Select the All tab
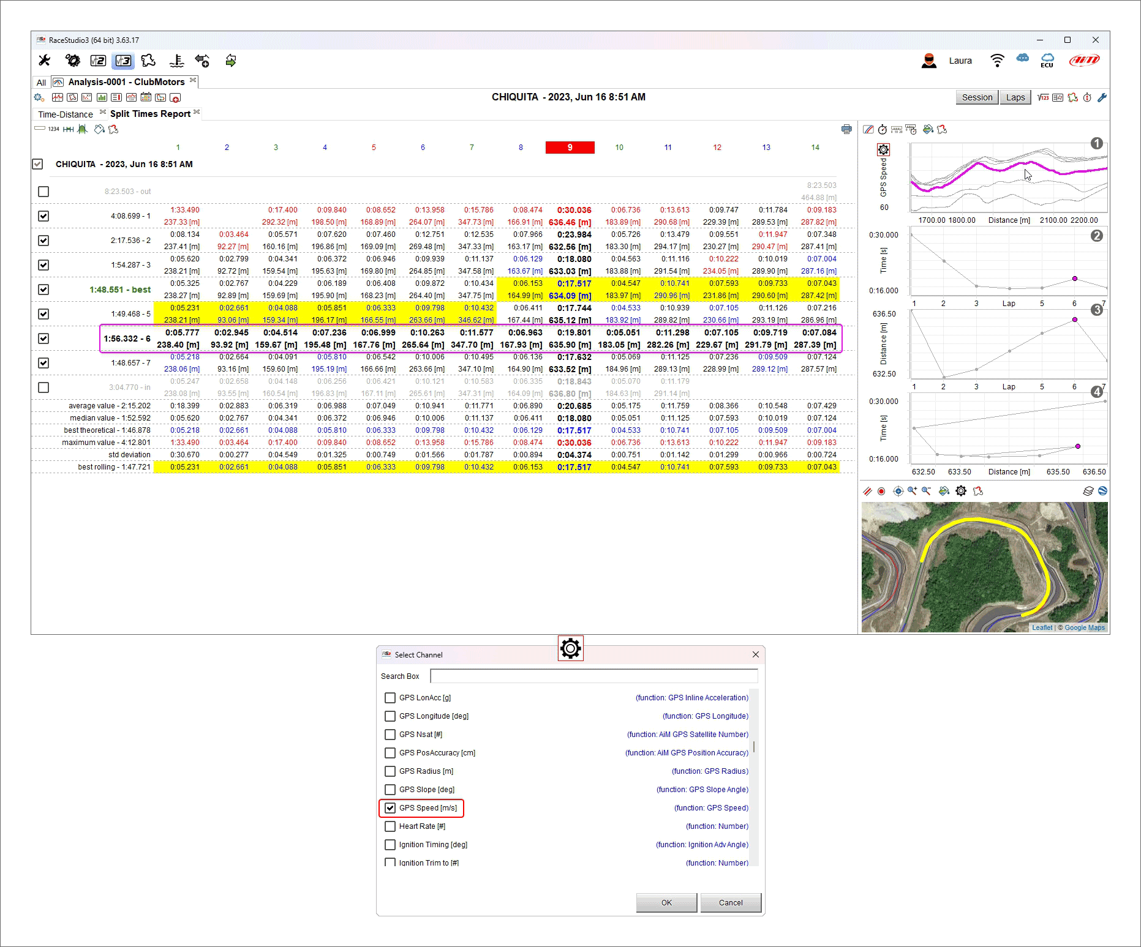The image size is (1141, 947). click(x=41, y=83)
